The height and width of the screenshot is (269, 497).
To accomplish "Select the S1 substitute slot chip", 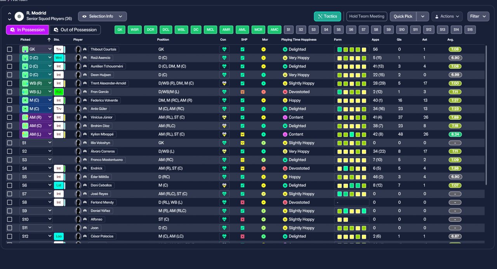I will pos(288,30).
